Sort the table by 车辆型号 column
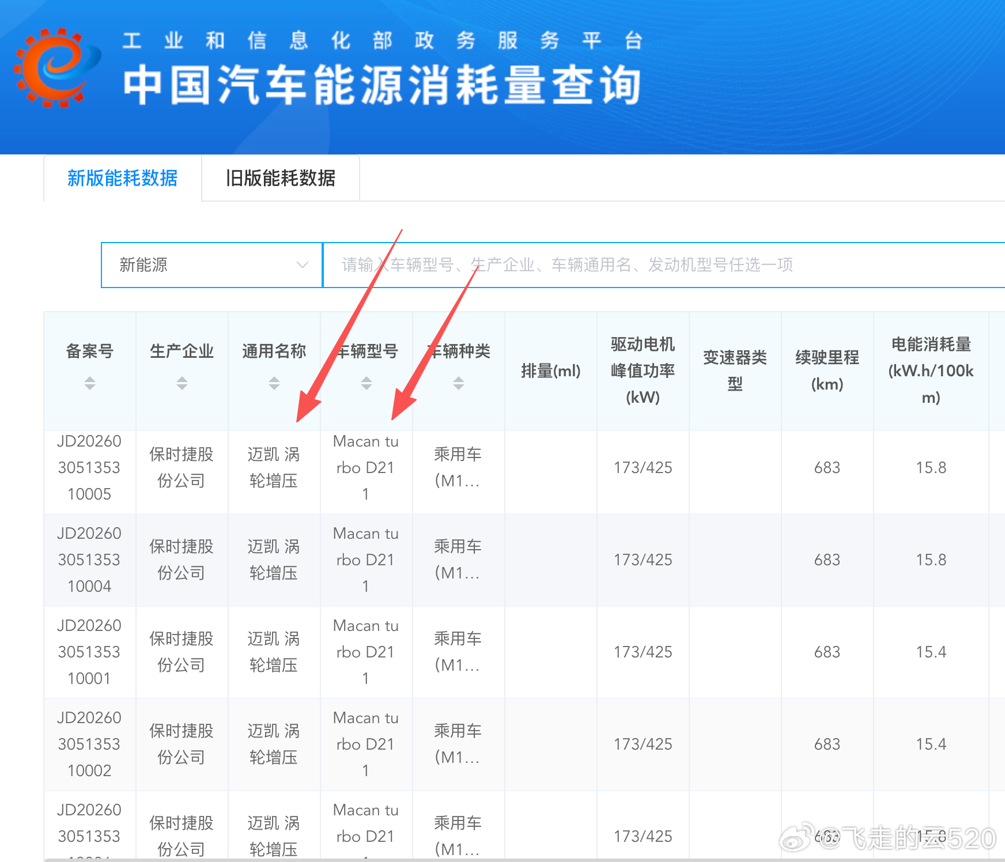The image size is (1005, 862). pos(366,383)
